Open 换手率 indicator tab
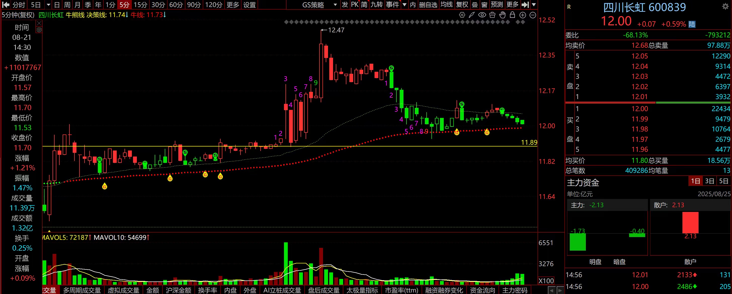 (208, 290)
